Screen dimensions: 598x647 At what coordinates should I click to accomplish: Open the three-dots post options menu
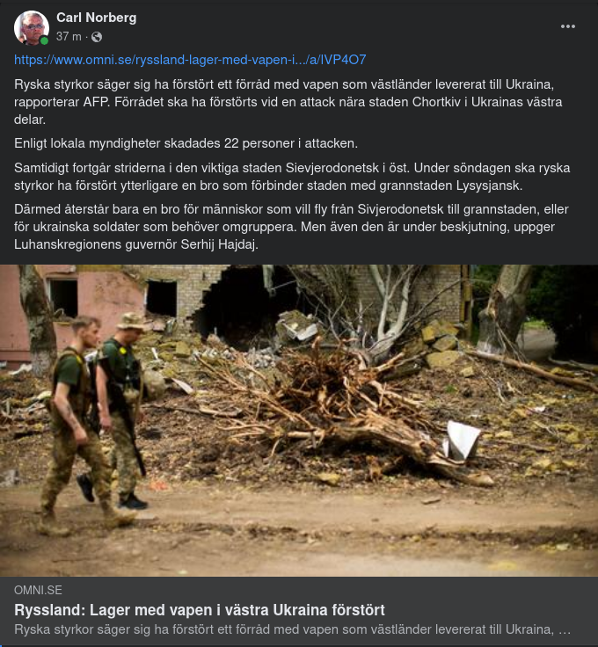(x=568, y=26)
